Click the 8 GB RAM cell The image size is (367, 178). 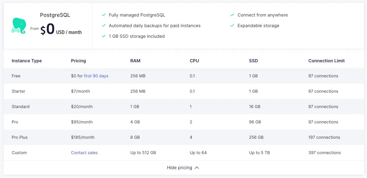click(x=135, y=137)
